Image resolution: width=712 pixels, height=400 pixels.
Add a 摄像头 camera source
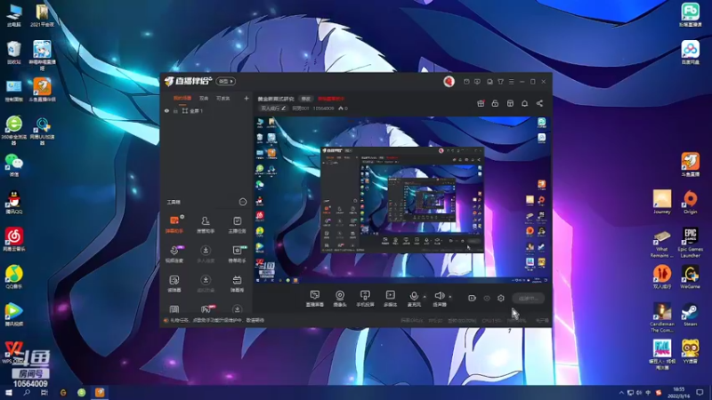click(x=340, y=299)
